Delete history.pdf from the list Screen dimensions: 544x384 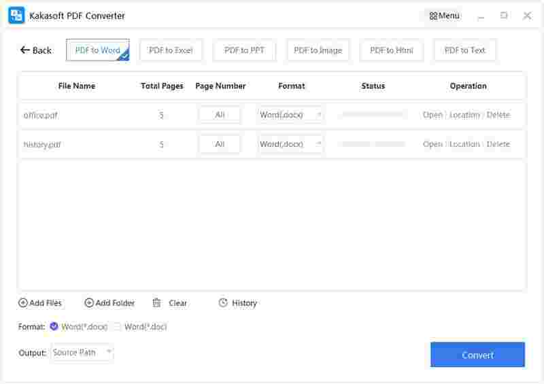click(x=498, y=144)
